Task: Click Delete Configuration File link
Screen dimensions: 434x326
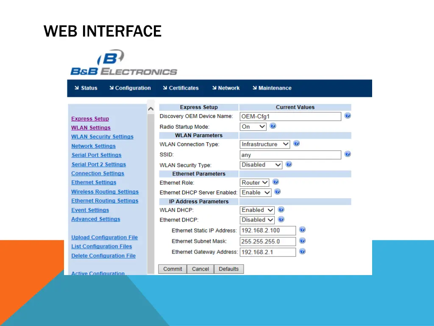Action: point(103,256)
